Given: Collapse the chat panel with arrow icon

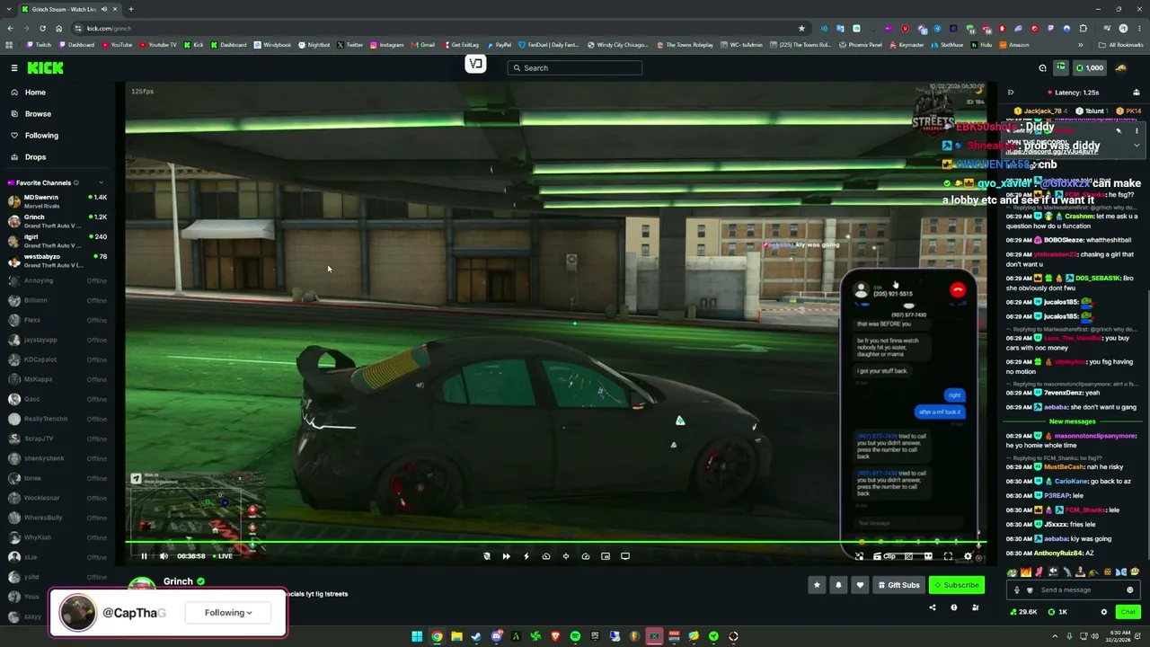Looking at the screenshot, I should 1011,93.
